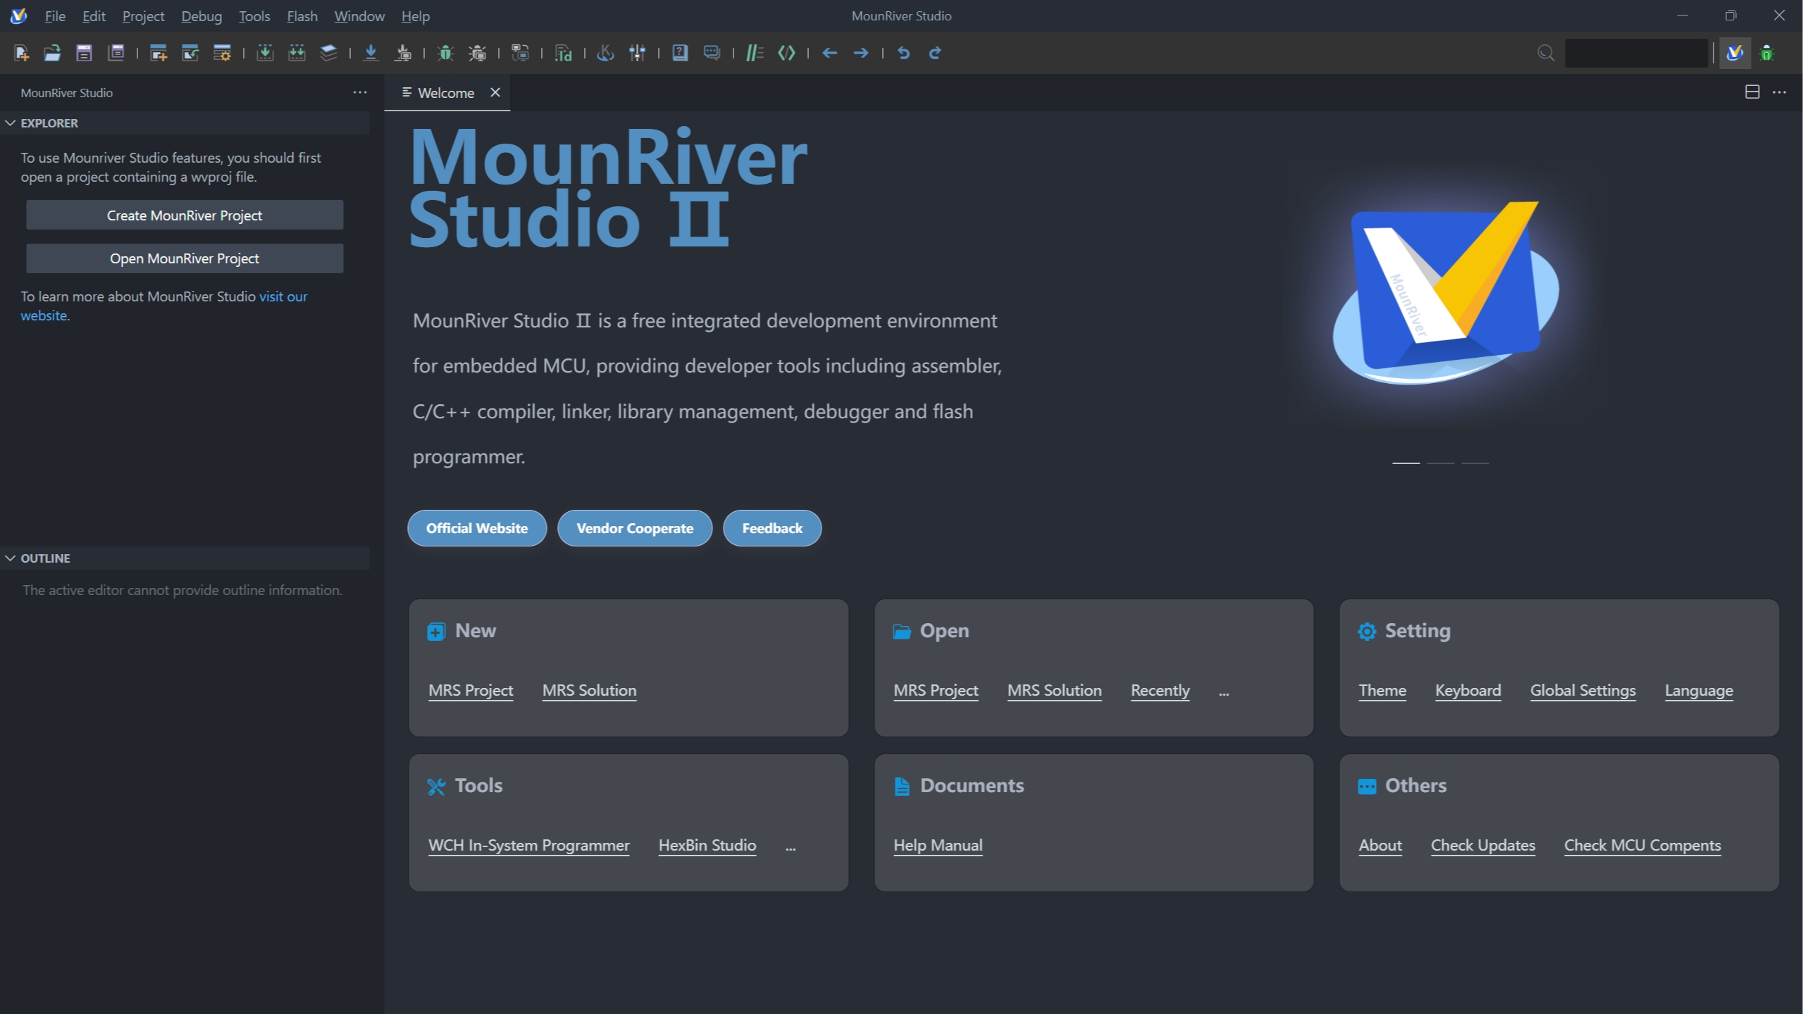This screenshot has width=1803, height=1014.
Task: Click the Navigate Back arrow icon
Action: click(x=829, y=53)
